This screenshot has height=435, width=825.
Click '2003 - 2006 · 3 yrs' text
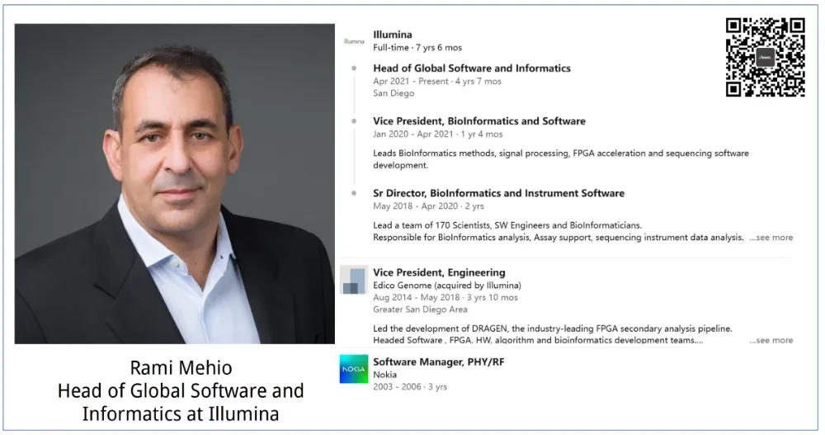pos(410,387)
